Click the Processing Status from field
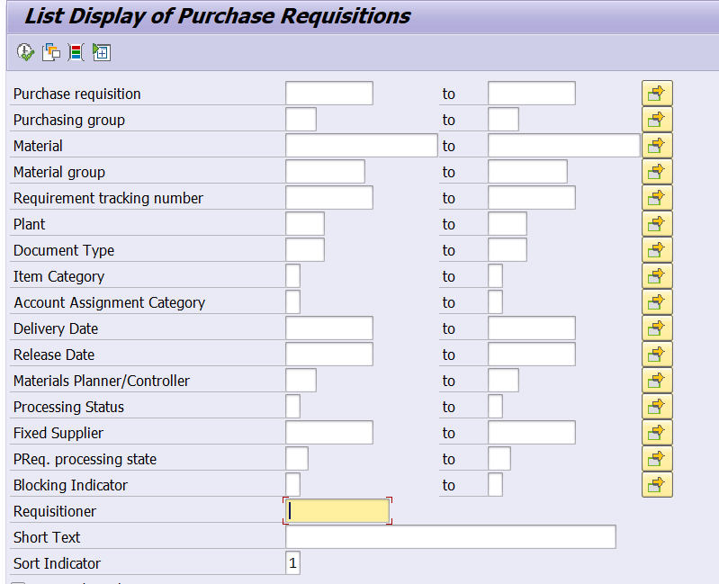The height and width of the screenshot is (584, 719). [x=292, y=407]
